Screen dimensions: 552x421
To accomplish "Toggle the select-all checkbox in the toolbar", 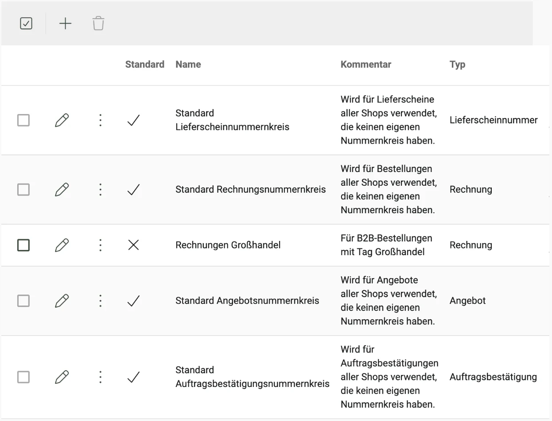I will (26, 23).
